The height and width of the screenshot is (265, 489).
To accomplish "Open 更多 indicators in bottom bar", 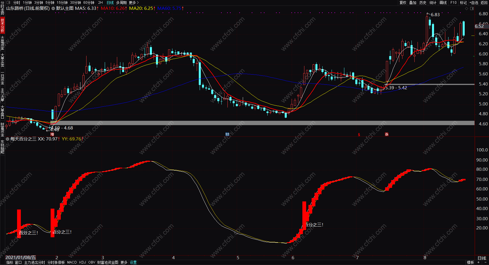I will click(x=124, y=262).
